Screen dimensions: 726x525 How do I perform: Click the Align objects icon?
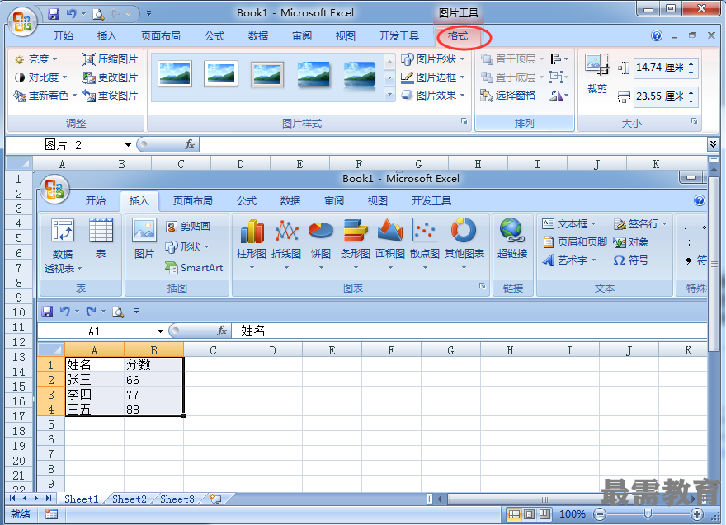[x=559, y=59]
